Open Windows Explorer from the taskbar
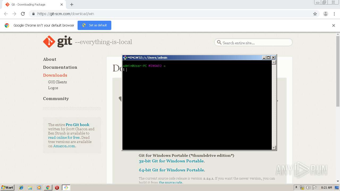340x191 pixels. [x=30, y=188]
